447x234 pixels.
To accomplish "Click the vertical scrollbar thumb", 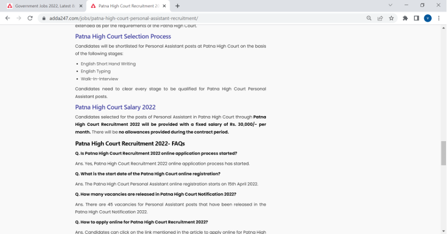I will coord(443,153).
